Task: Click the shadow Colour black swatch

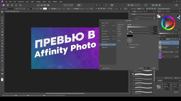Action: [130, 36]
